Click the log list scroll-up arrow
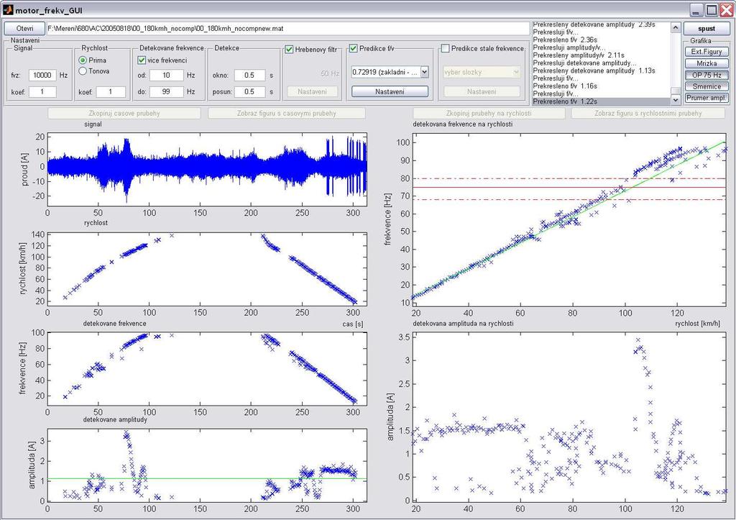736x520 pixels. pos(676,28)
